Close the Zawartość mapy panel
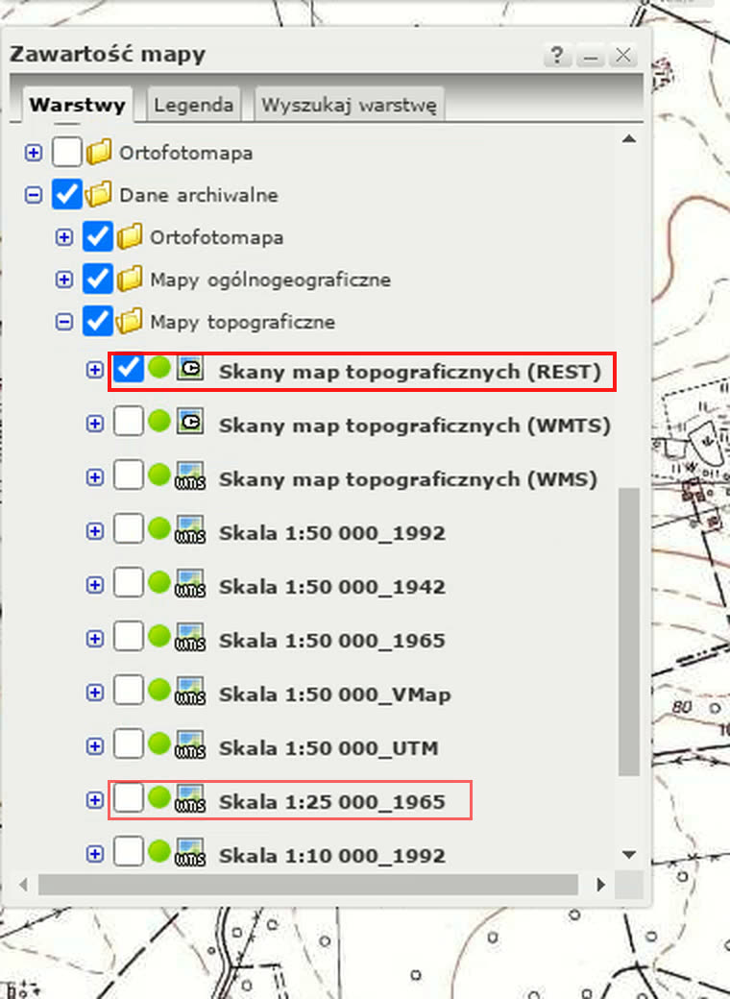730x999 pixels. tap(623, 56)
